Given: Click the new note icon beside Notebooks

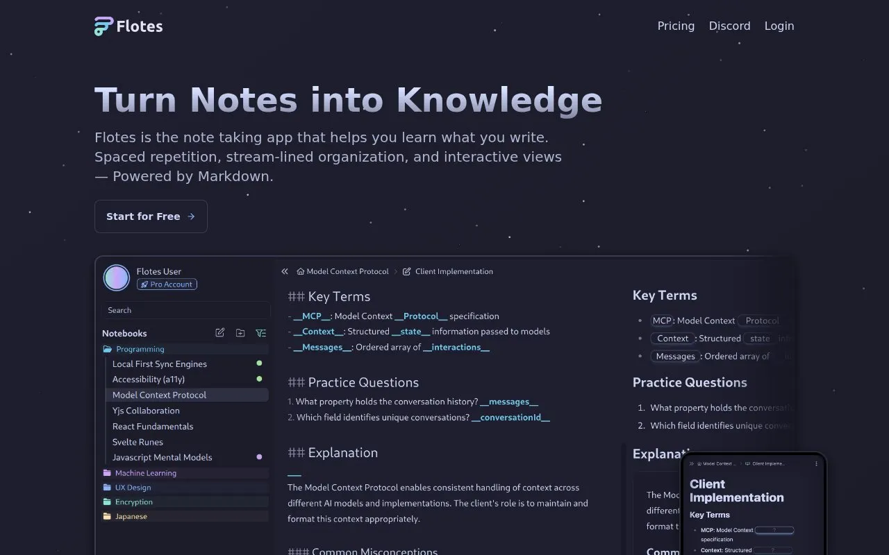Looking at the screenshot, I should 220,333.
